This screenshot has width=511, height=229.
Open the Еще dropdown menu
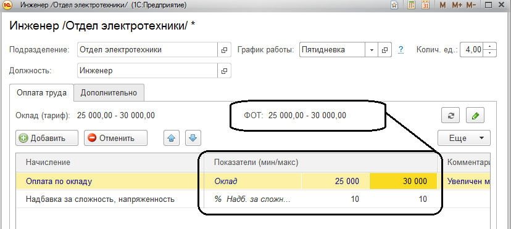[x=464, y=138]
